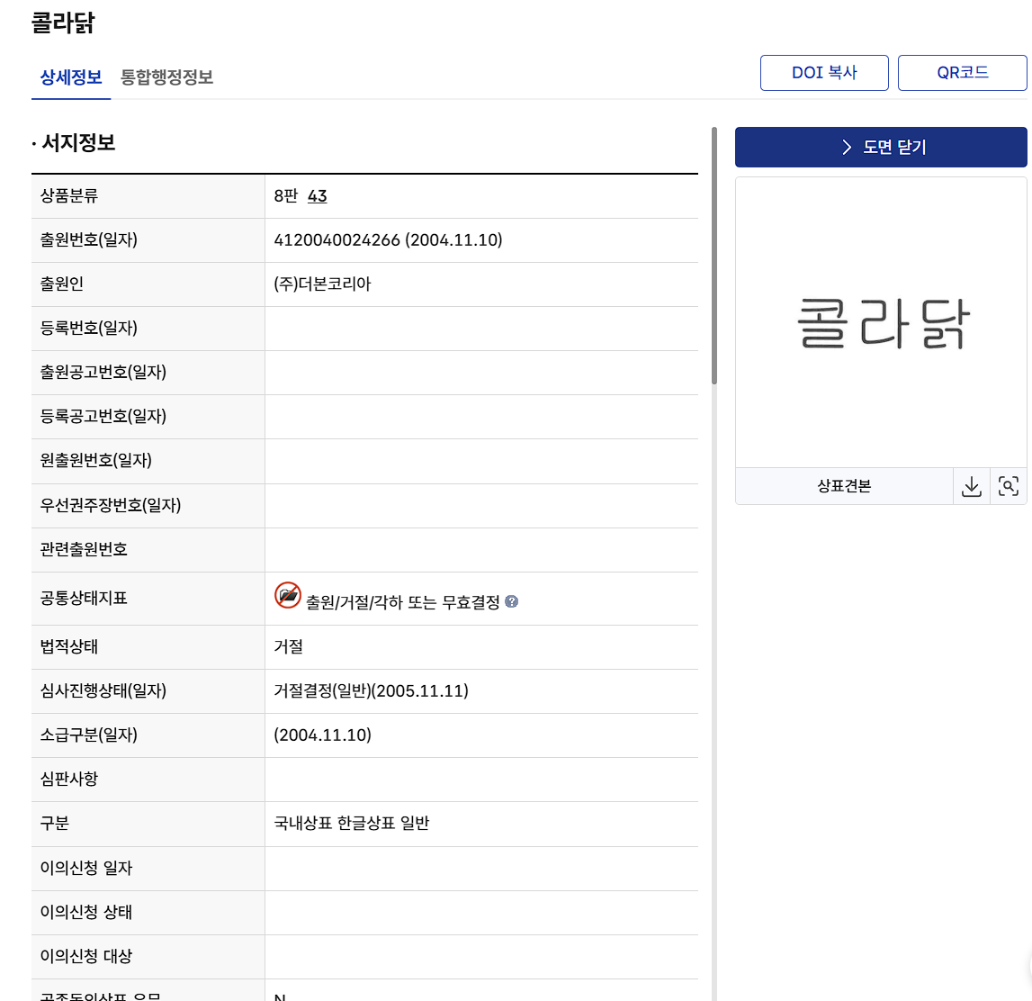Download the trademark sample image

pyautogui.click(x=971, y=487)
